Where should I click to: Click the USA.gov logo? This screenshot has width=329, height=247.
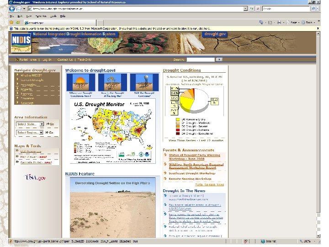[36, 177]
